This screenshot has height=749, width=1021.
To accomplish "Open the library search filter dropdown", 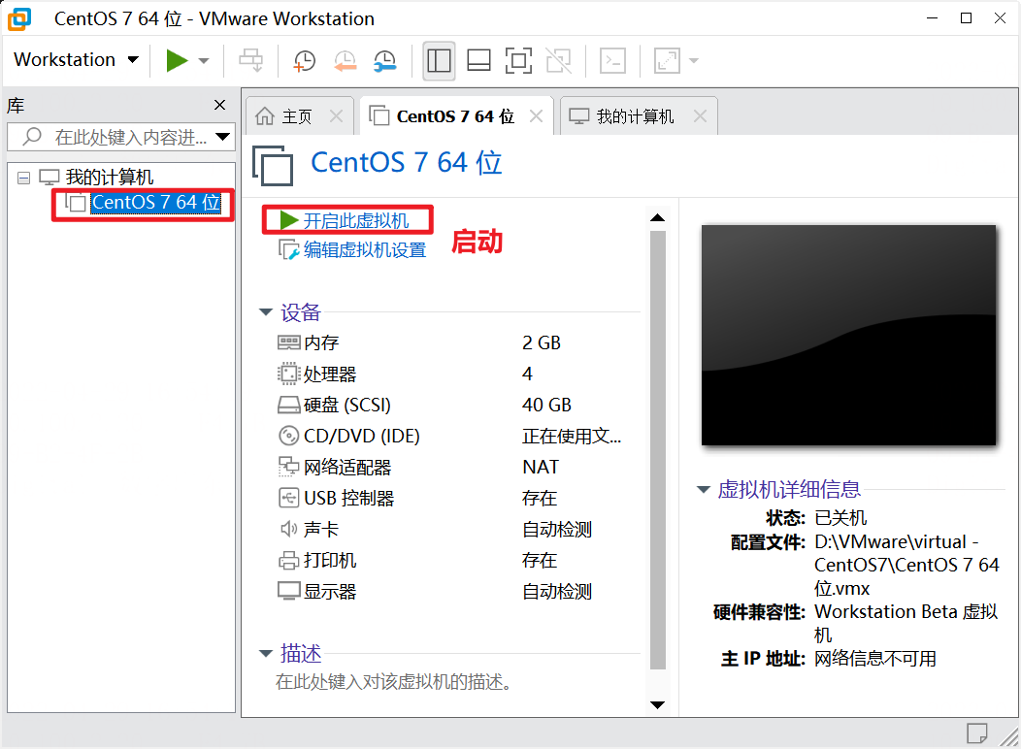I will [x=223, y=137].
